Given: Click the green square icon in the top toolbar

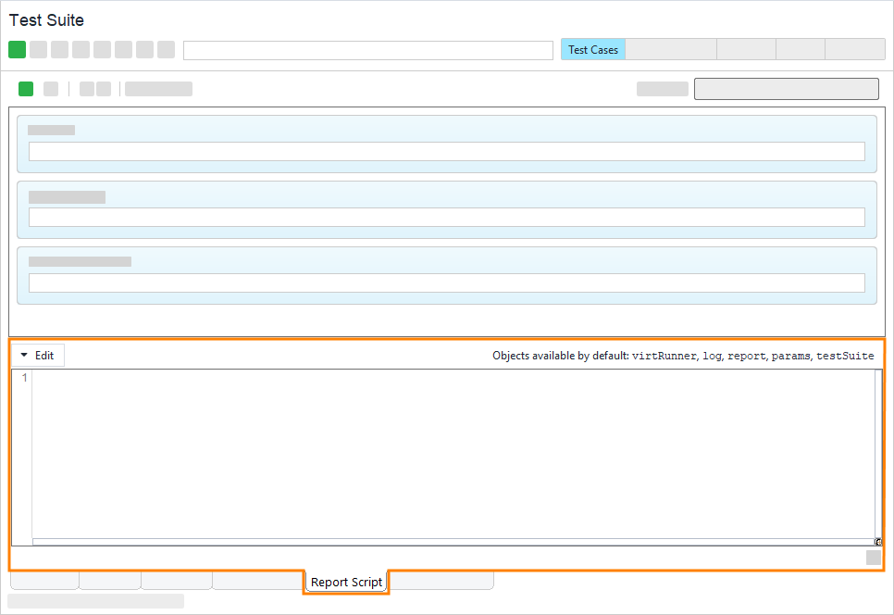Looking at the screenshot, I should point(17,49).
